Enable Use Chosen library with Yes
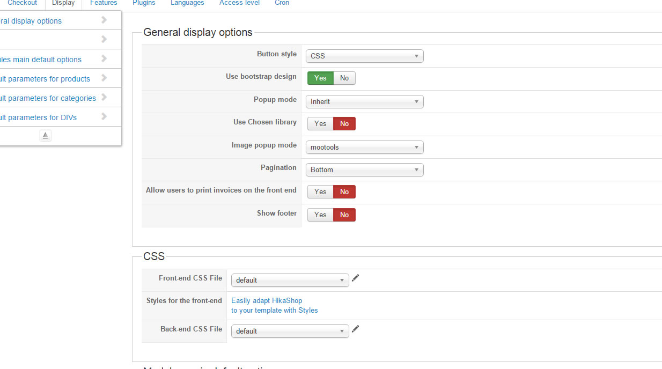 (320, 124)
